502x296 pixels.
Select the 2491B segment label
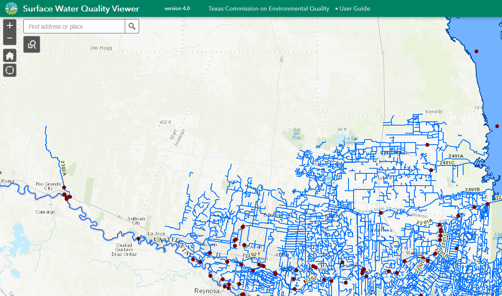472,189
